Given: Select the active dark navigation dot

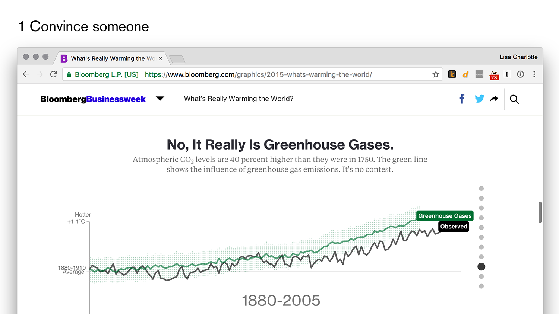Looking at the screenshot, I should (x=481, y=267).
